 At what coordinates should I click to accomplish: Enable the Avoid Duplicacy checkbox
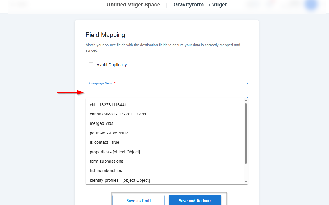(91, 65)
